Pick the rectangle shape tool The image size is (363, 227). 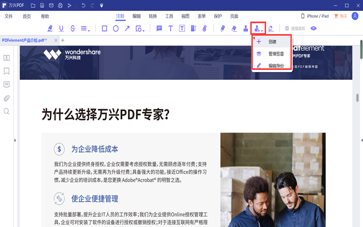coord(104,28)
